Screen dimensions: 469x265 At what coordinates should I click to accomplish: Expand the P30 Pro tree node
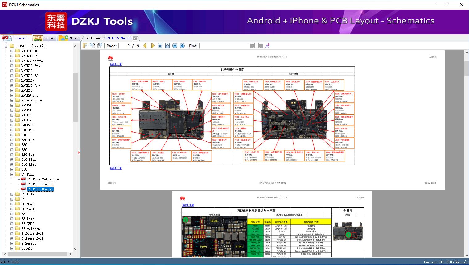12,140
